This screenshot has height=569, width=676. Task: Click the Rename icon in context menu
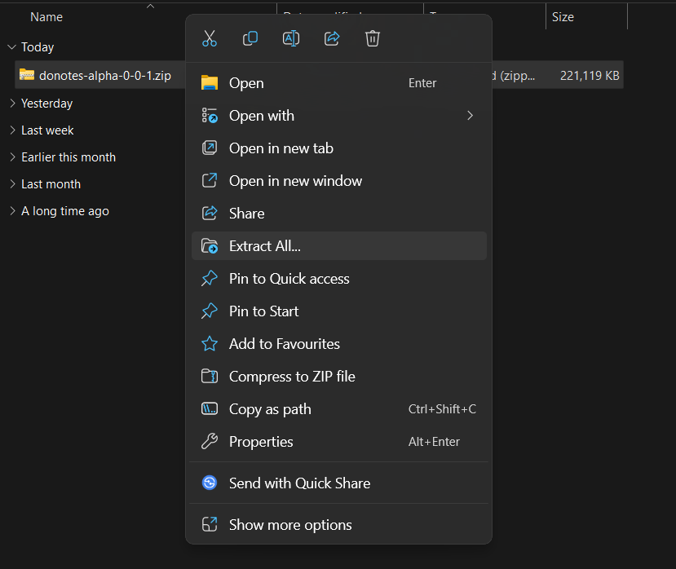291,38
